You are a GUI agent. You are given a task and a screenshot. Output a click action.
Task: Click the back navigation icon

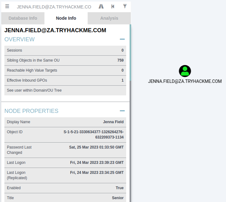point(113,6)
